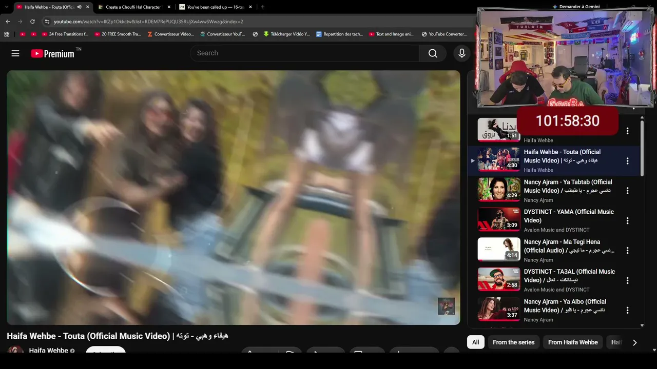Open the Convertisseur YouT... bookmark
The height and width of the screenshot is (369, 657).
coord(223,34)
